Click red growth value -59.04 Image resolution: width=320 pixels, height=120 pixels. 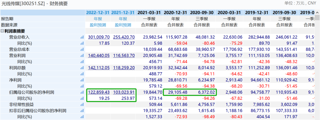(x=182, y=43)
